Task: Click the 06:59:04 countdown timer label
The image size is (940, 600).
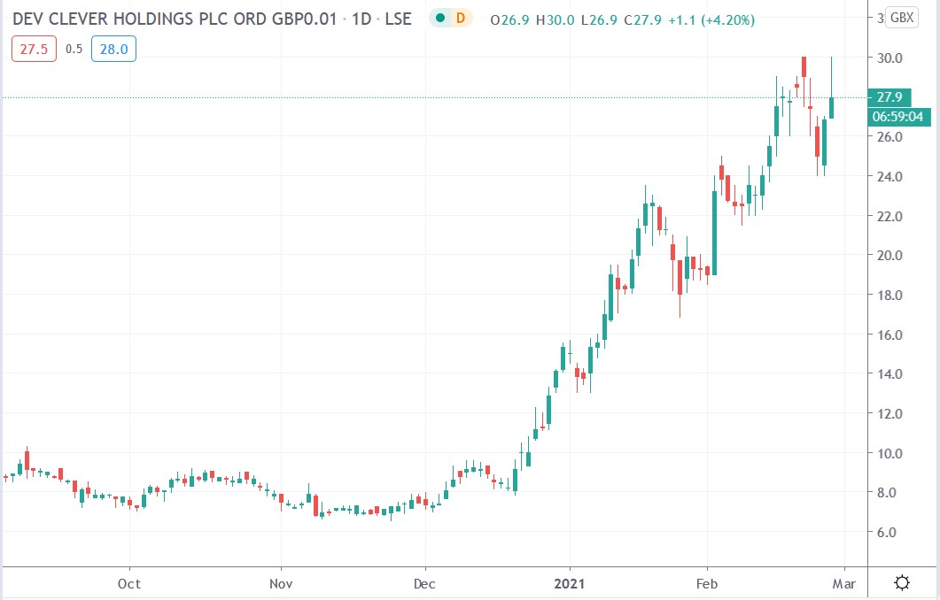Action: tap(897, 116)
